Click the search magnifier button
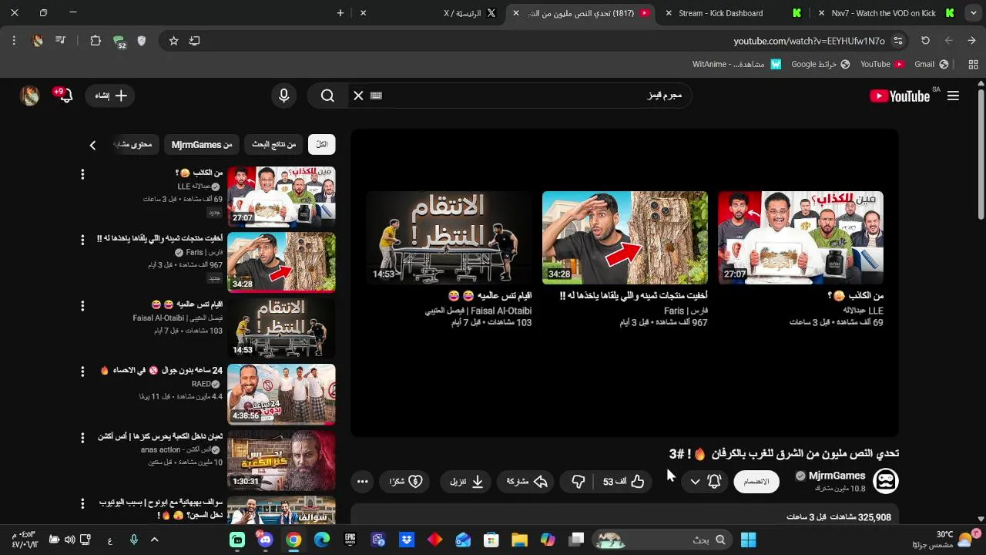This screenshot has height=555, width=986. [327, 96]
